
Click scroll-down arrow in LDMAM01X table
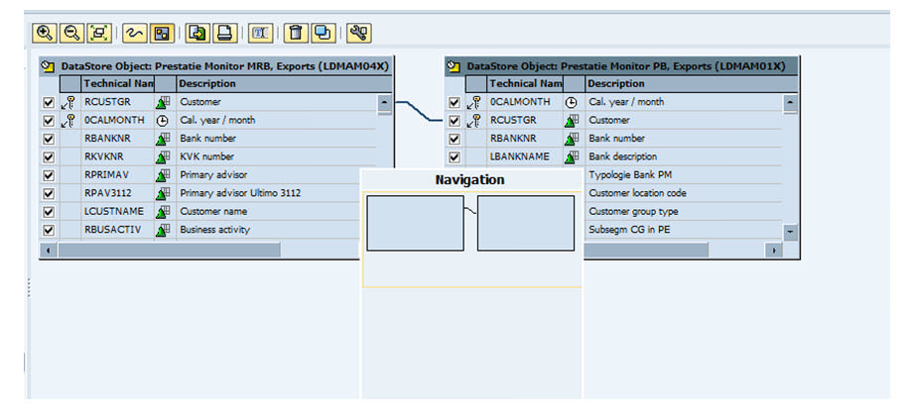click(790, 231)
